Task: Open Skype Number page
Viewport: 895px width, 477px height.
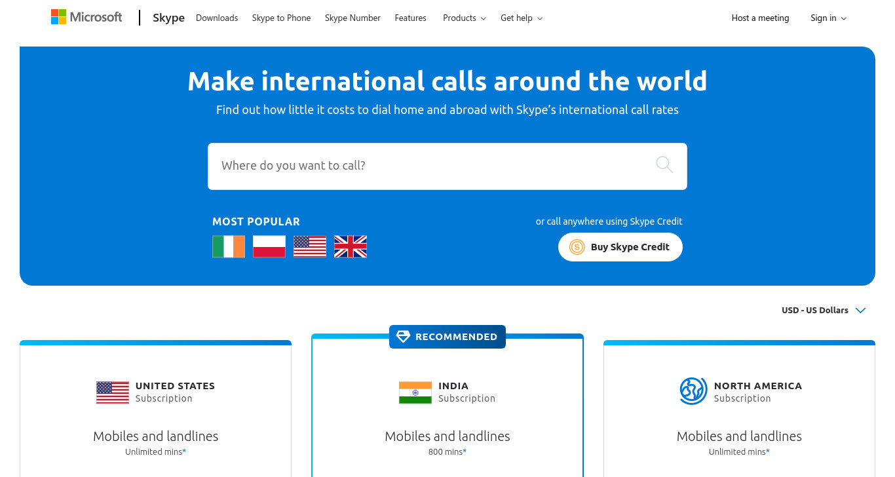Action: click(x=352, y=18)
